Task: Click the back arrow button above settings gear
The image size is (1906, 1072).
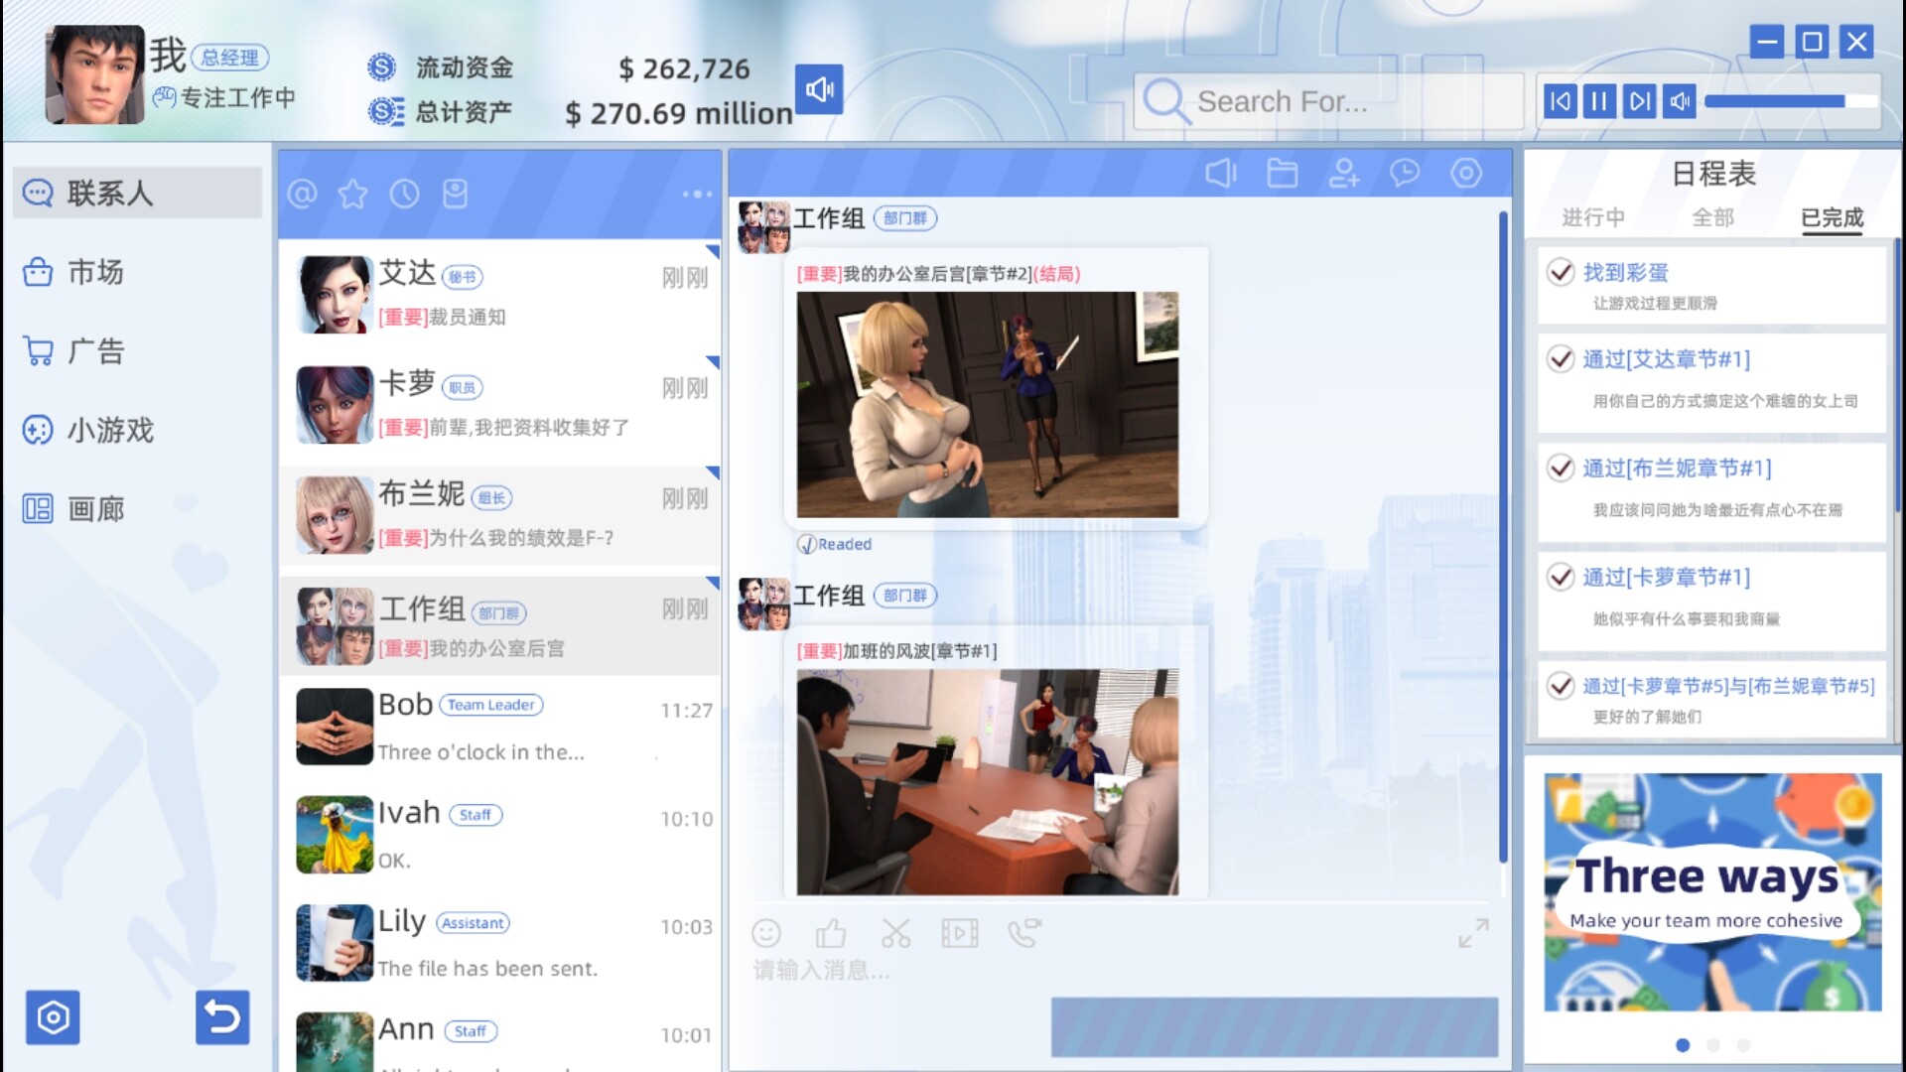Action: click(x=222, y=1017)
